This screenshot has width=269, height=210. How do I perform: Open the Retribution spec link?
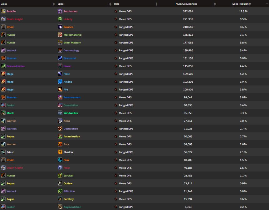click(x=70, y=11)
